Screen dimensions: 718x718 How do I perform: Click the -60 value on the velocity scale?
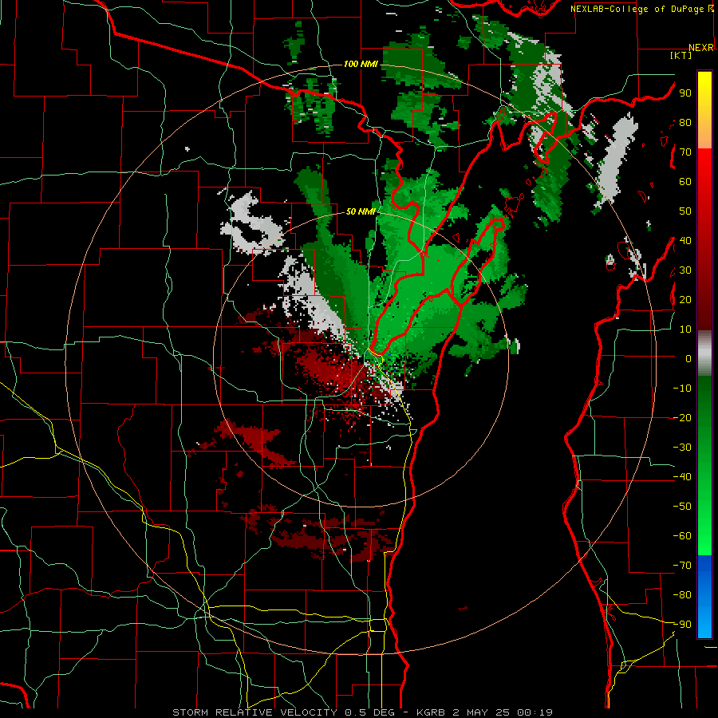(682, 536)
